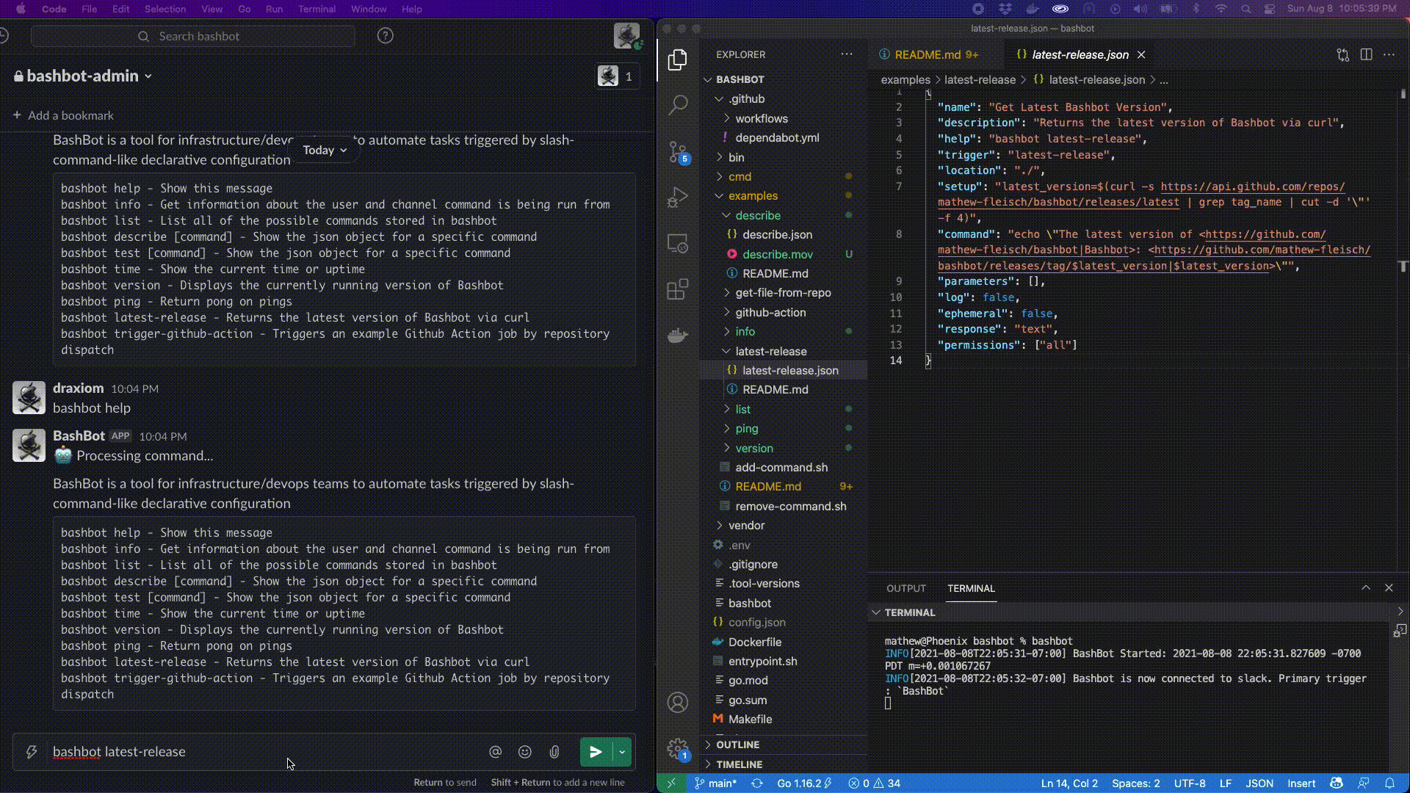Open Slack send options dropdown arrow
The height and width of the screenshot is (793, 1410).
click(622, 752)
